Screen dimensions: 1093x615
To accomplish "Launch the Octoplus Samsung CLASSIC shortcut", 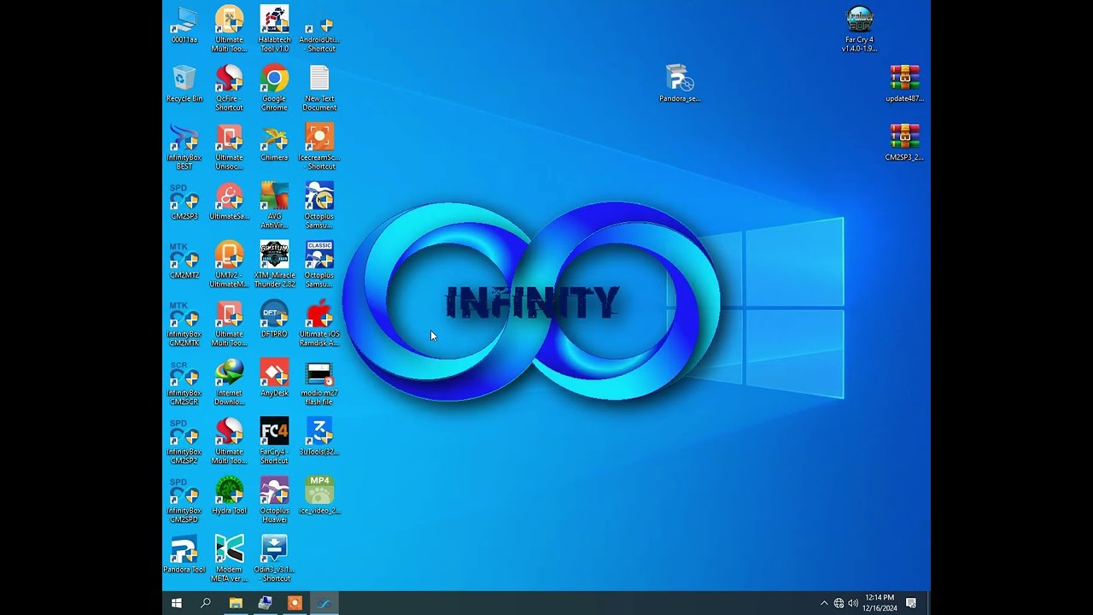I will pos(319,264).
